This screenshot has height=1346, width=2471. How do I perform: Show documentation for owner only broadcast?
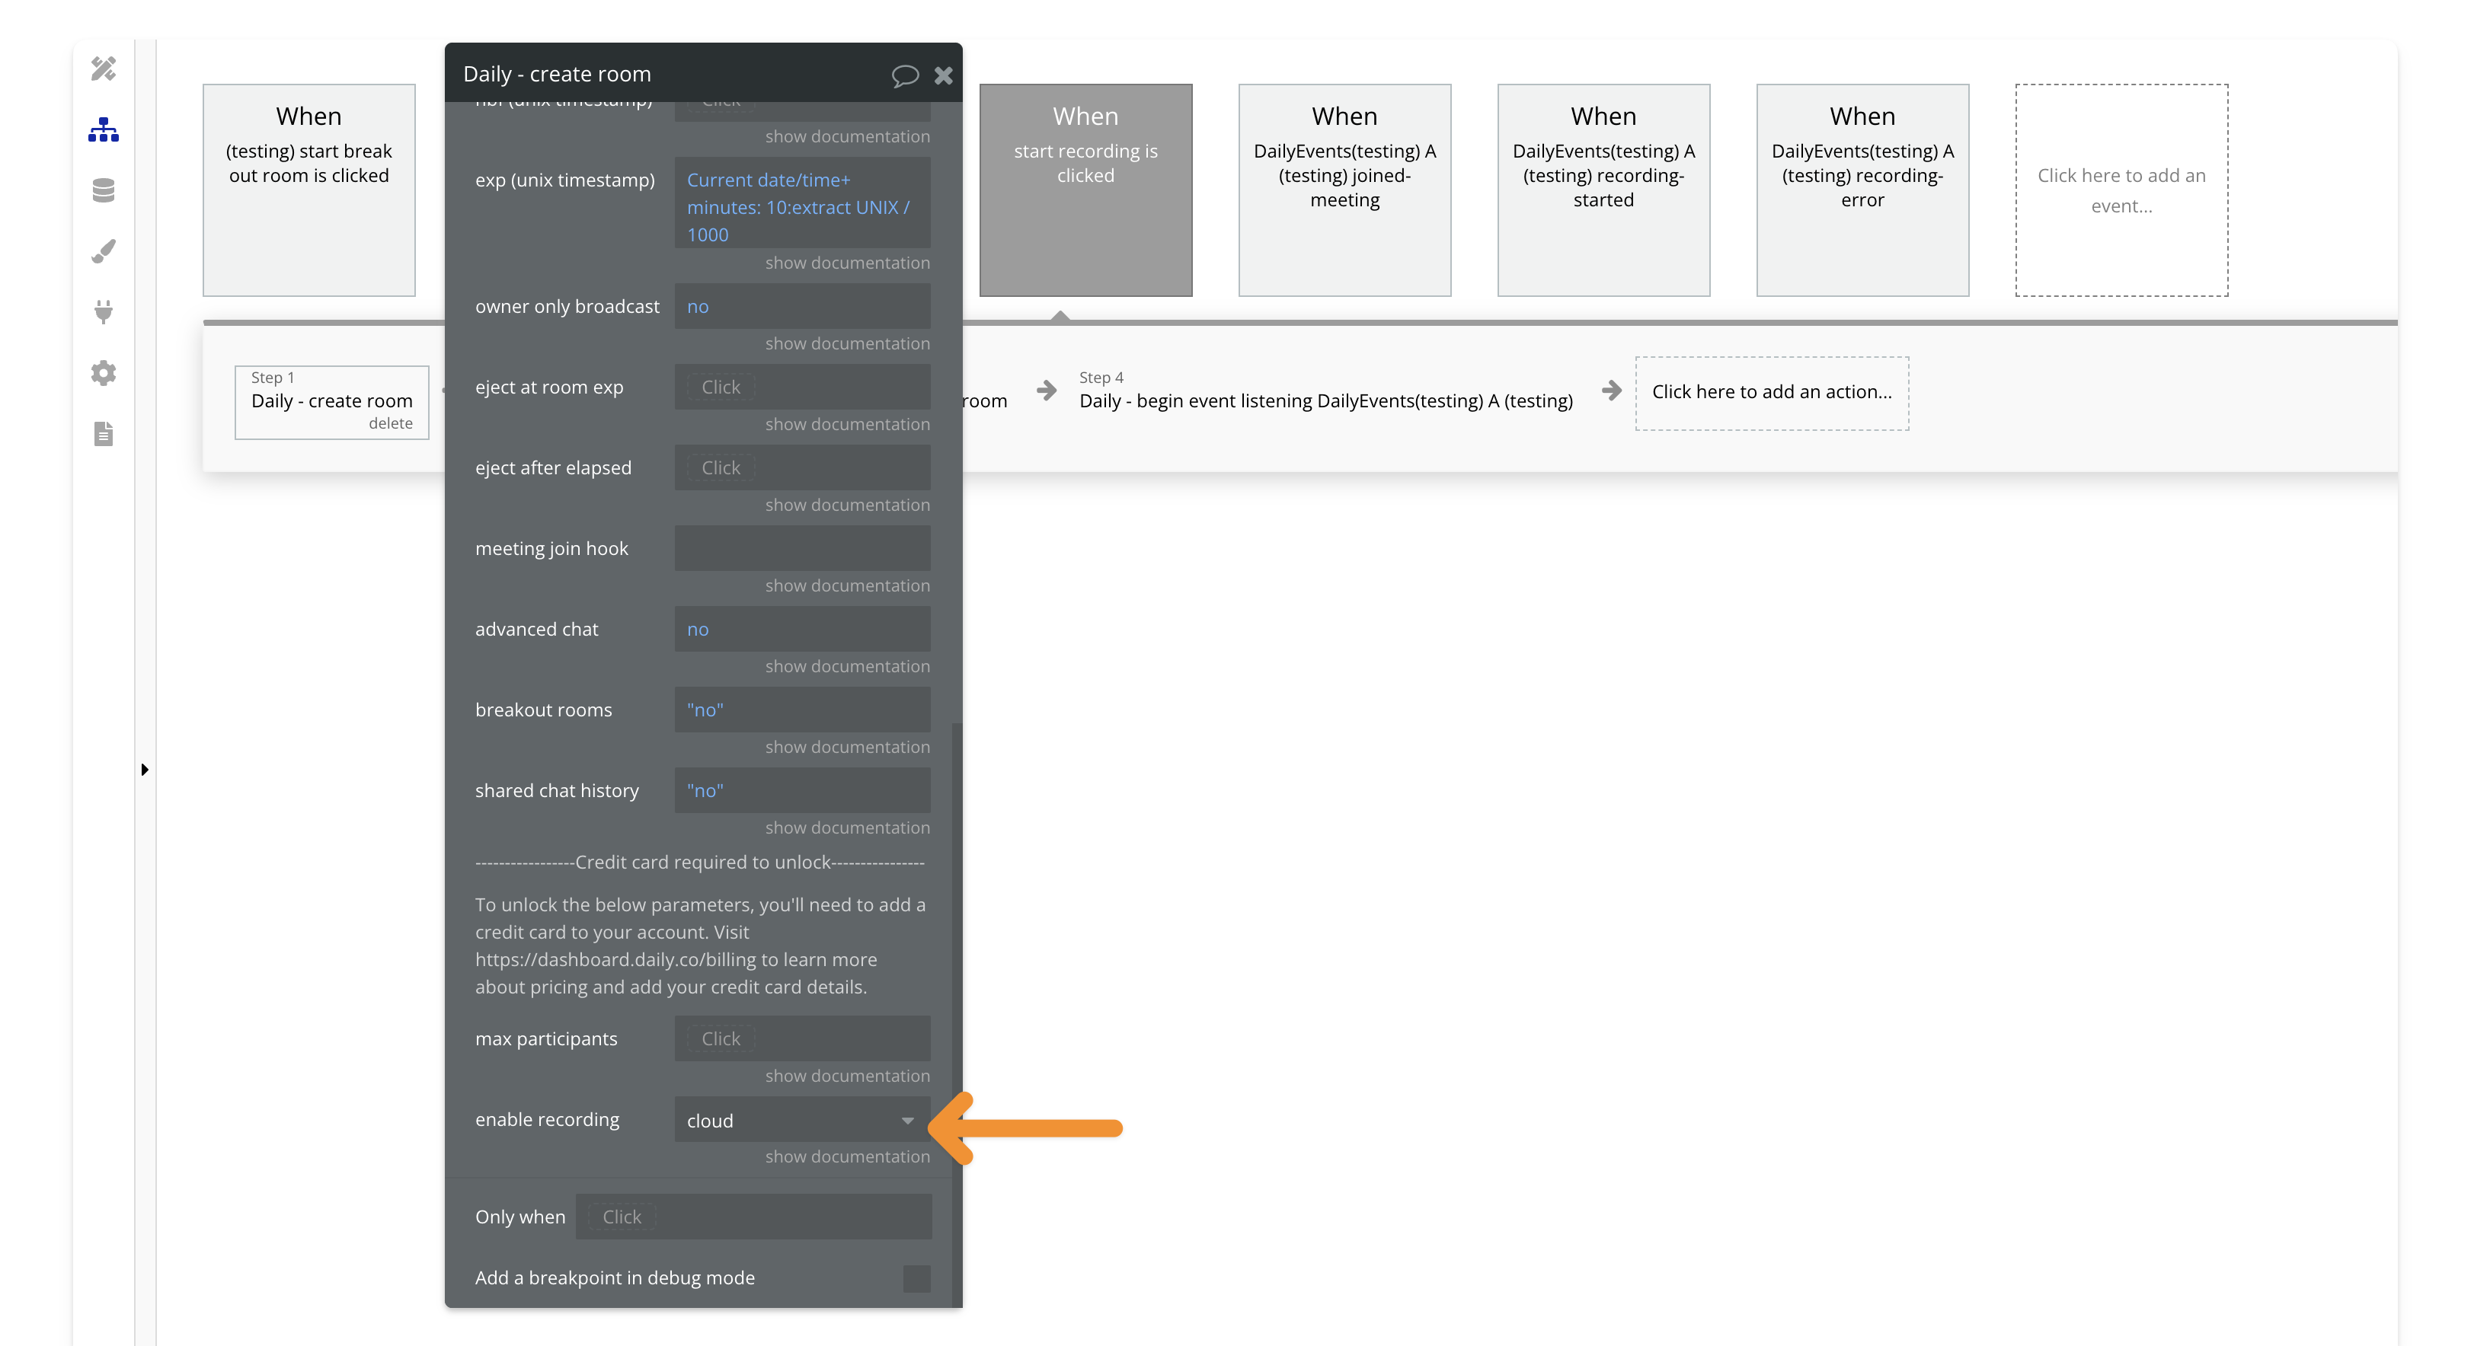click(847, 343)
